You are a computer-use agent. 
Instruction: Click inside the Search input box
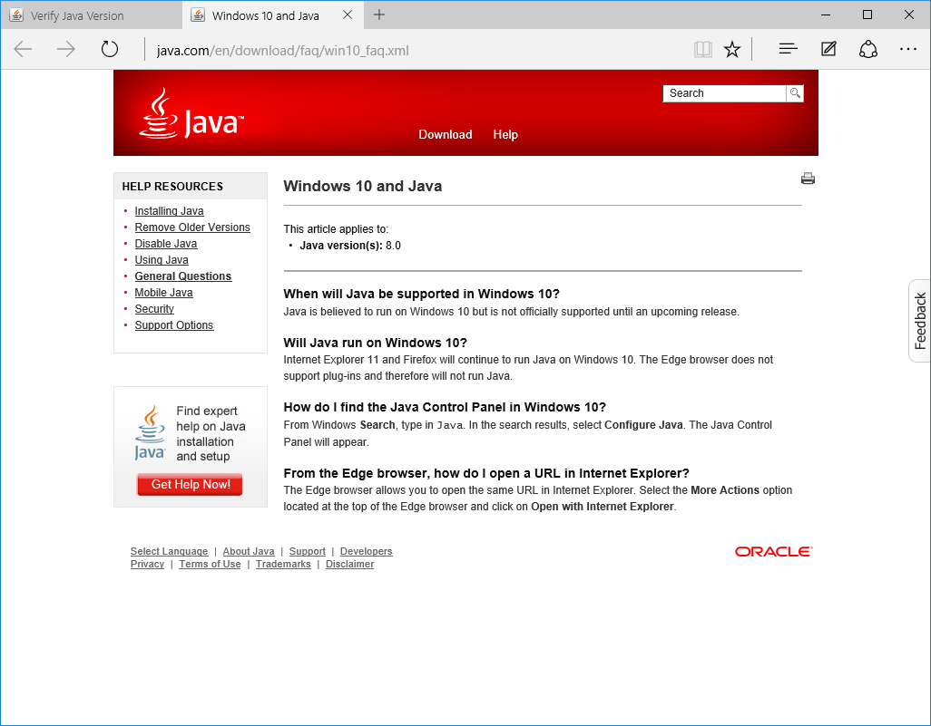tap(721, 93)
